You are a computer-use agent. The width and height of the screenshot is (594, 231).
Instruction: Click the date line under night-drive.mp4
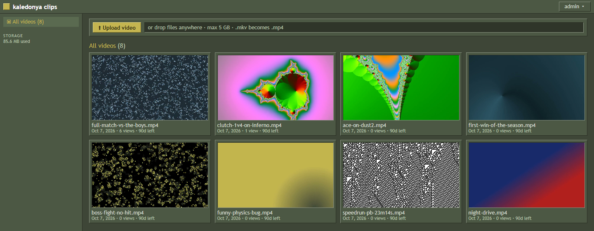pyautogui.click(x=500, y=218)
